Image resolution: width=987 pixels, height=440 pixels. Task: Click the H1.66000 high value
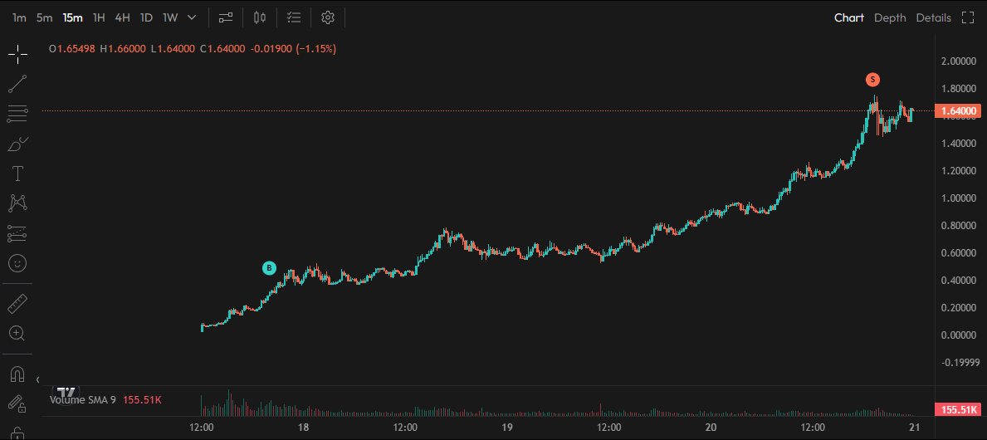coord(124,48)
